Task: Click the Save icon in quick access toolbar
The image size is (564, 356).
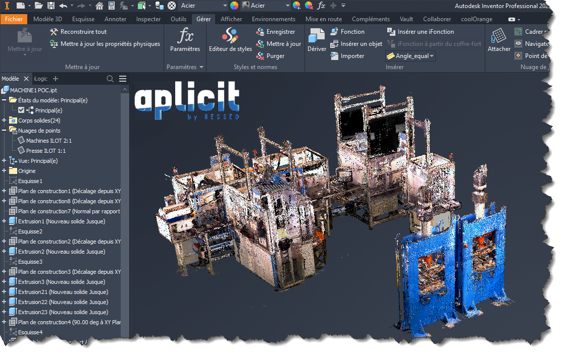Action: click(x=51, y=6)
